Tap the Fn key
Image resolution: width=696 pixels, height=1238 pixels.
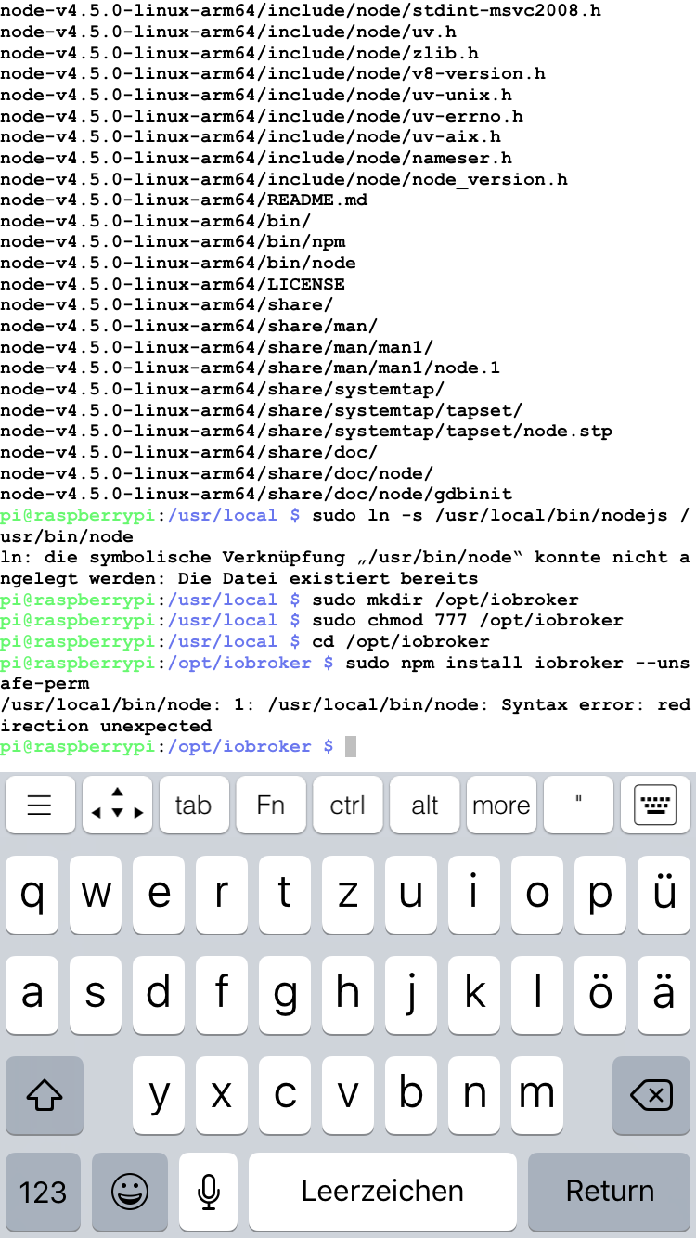tap(271, 805)
